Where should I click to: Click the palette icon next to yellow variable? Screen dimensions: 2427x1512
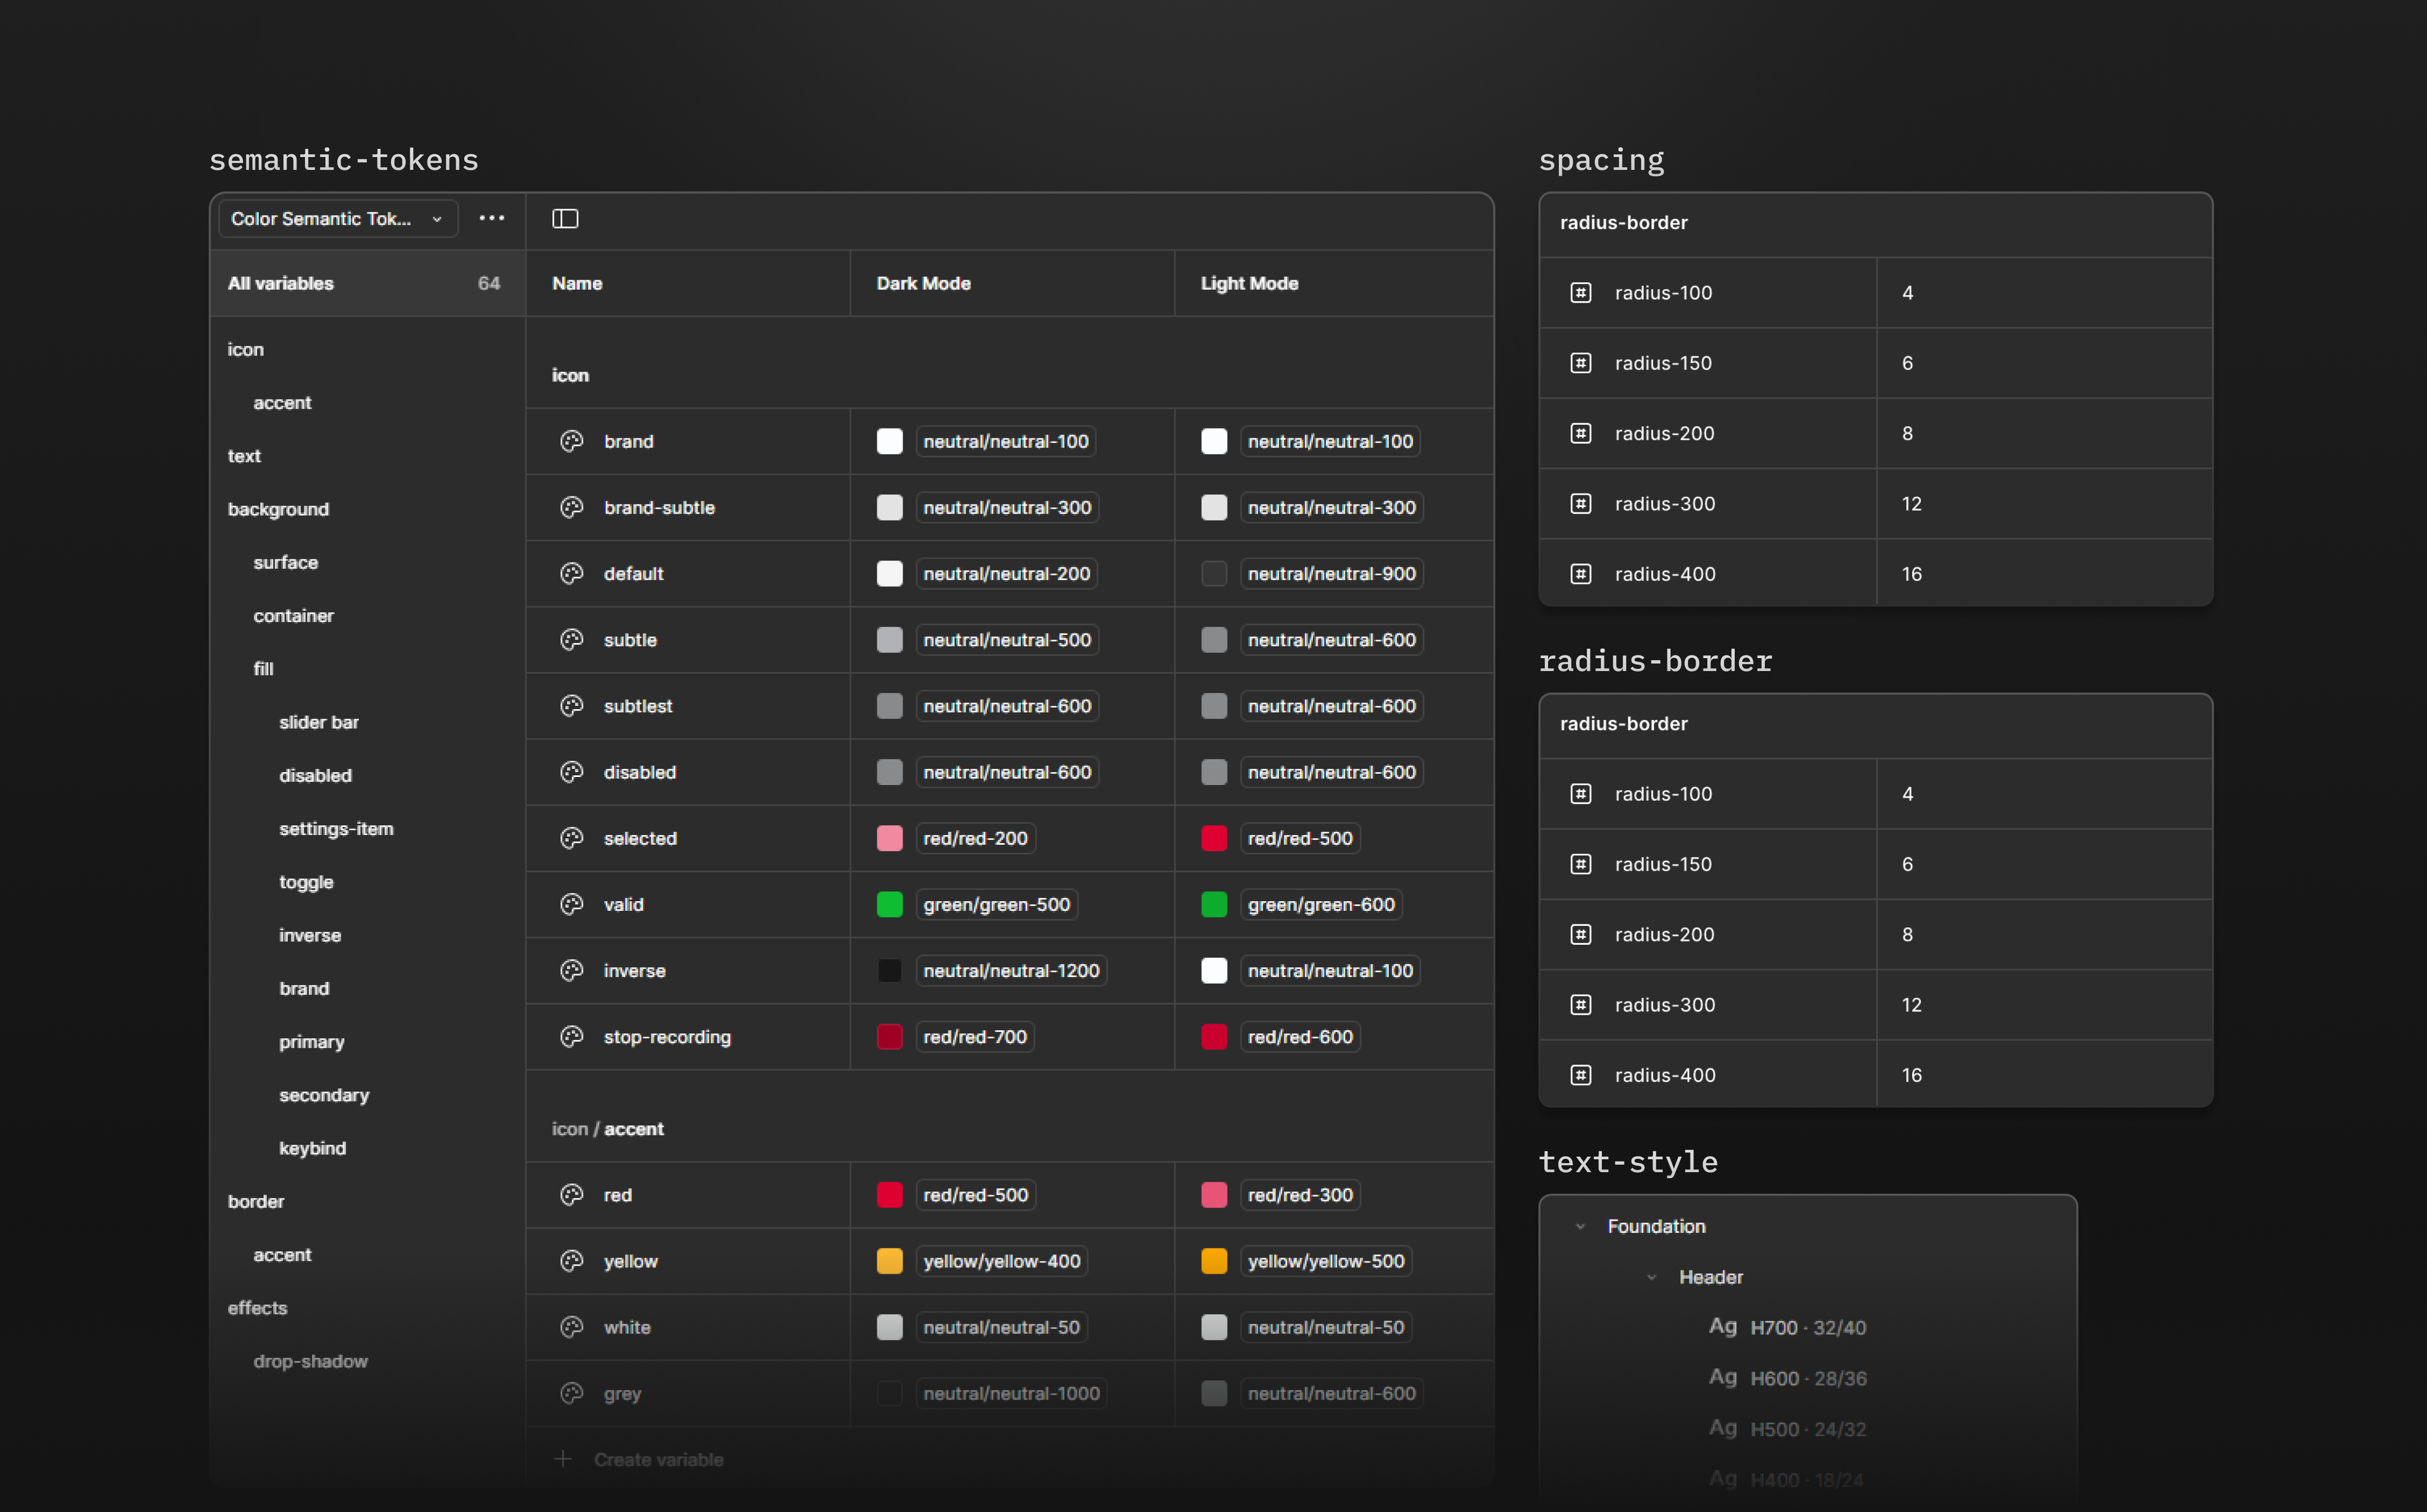click(571, 1261)
